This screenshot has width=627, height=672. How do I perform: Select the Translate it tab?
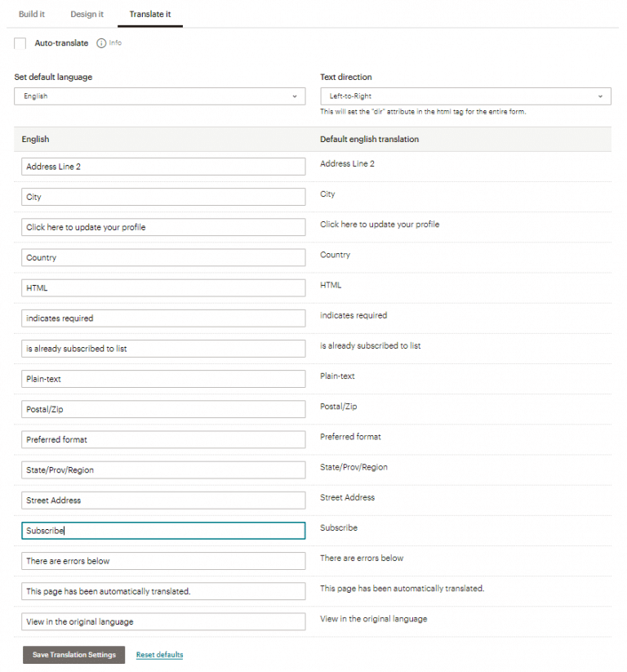[x=149, y=14]
